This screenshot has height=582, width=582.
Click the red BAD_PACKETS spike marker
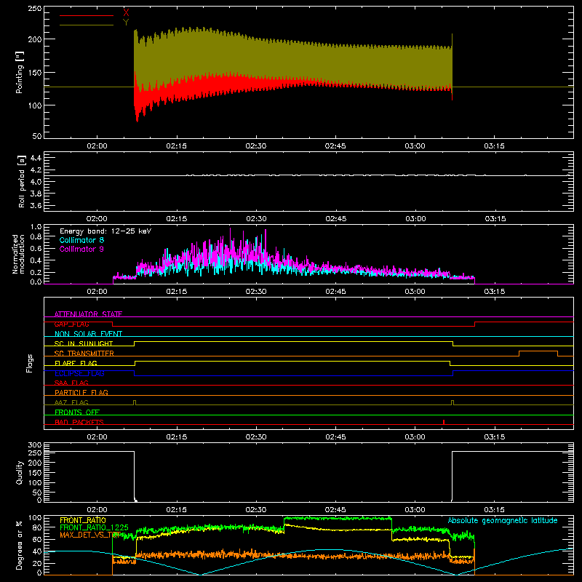pyautogui.click(x=444, y=422)
